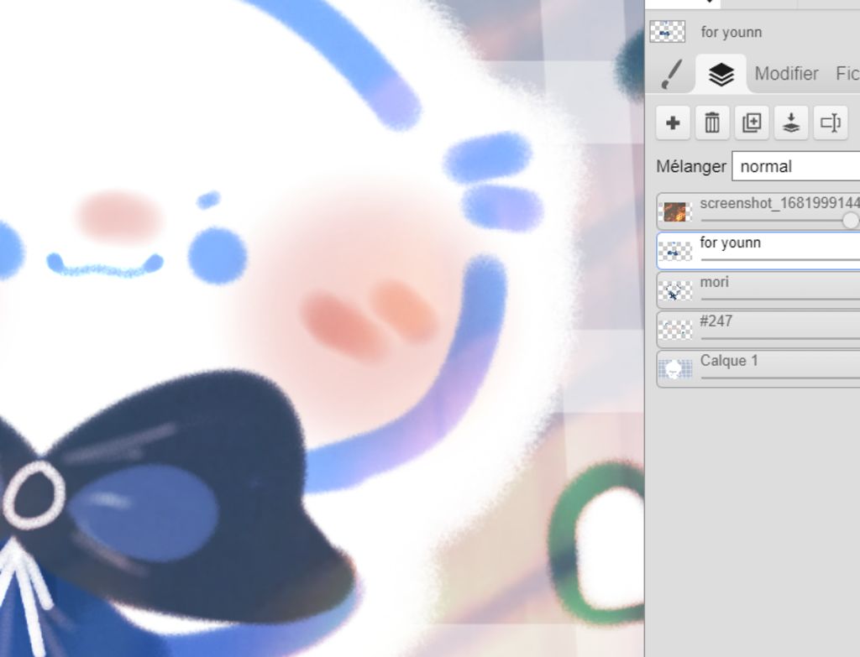The width and height of the screenshot is (860, 657).
Task: Select the screenshot_1681999144 layer
Action: click(758, 211)
